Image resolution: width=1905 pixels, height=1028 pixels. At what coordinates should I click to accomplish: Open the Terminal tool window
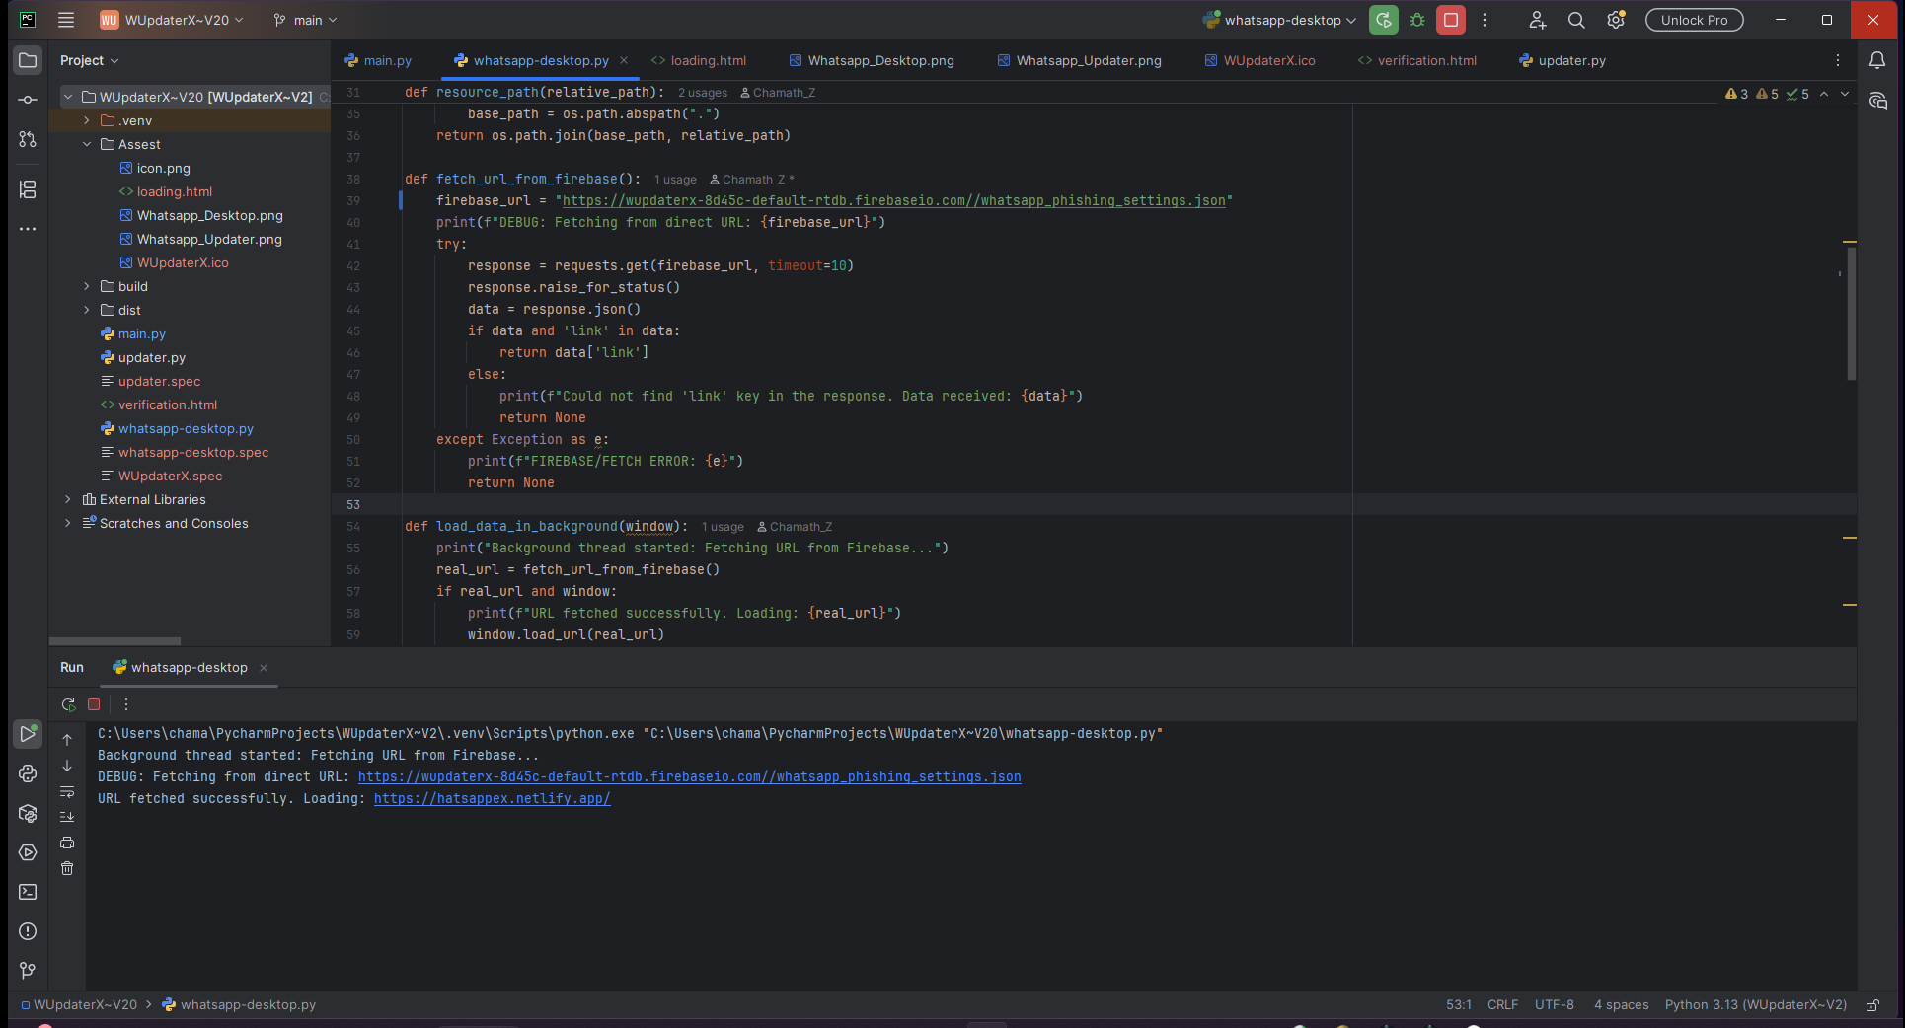coord(28,892)
